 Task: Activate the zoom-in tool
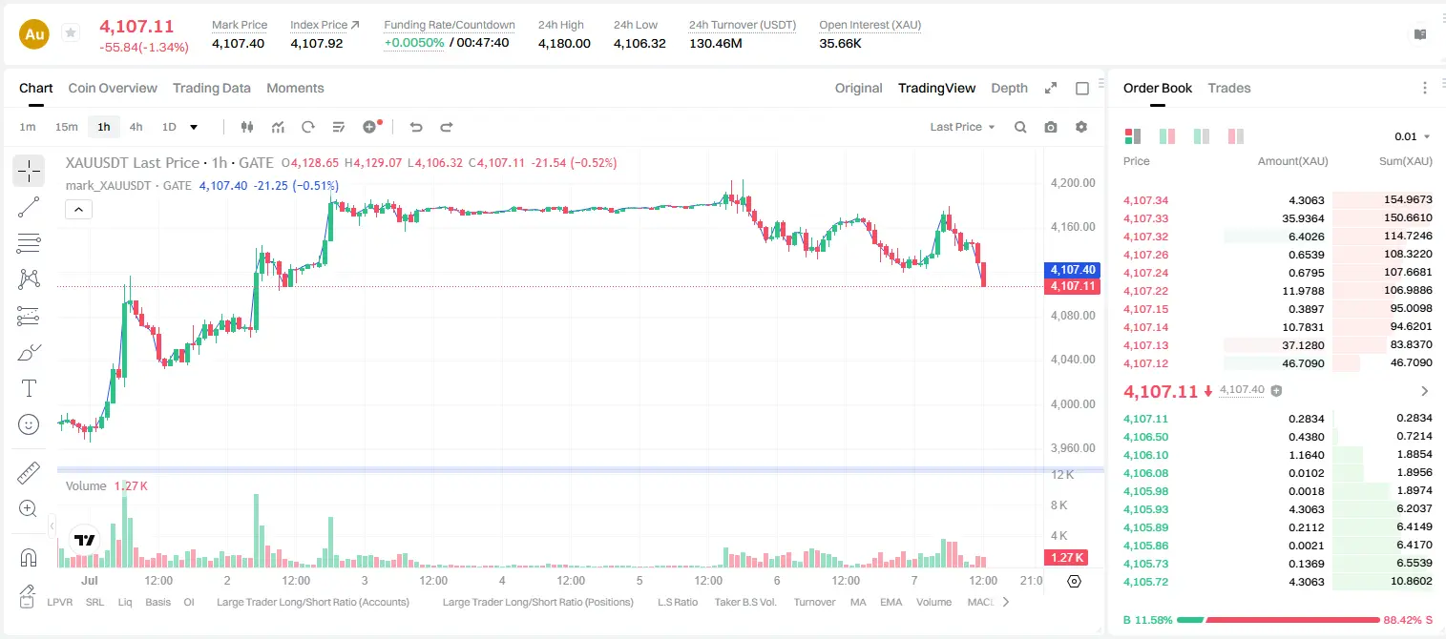(29, 508)
